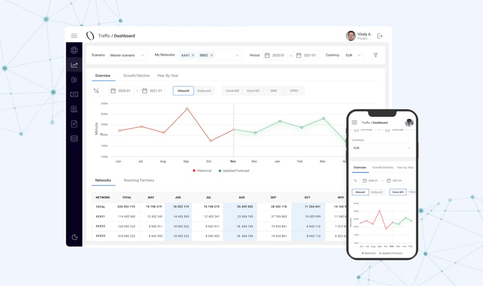Image resolution: width=483 pixels, height=286 pixels.
Task: Select the traffic analytics chart icon in sidebar
Action: 74,64
